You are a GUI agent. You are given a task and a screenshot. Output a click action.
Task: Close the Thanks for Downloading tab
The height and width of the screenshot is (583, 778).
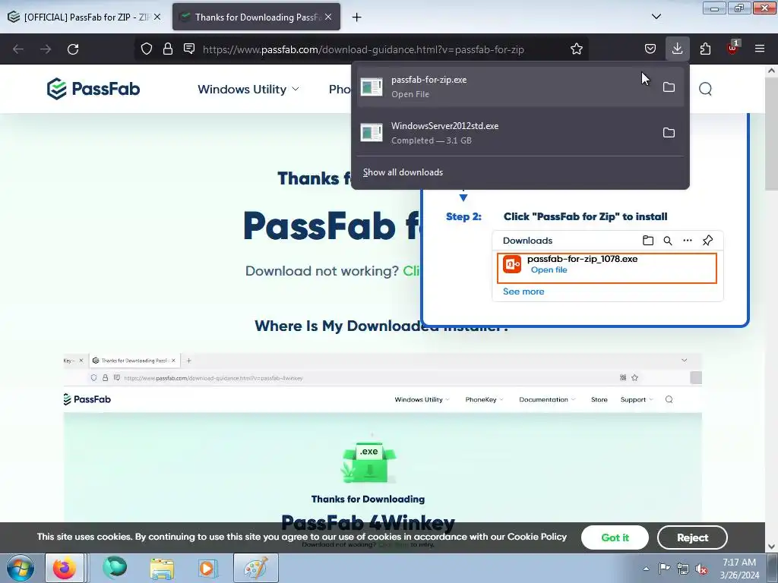[x=328, y=17]
